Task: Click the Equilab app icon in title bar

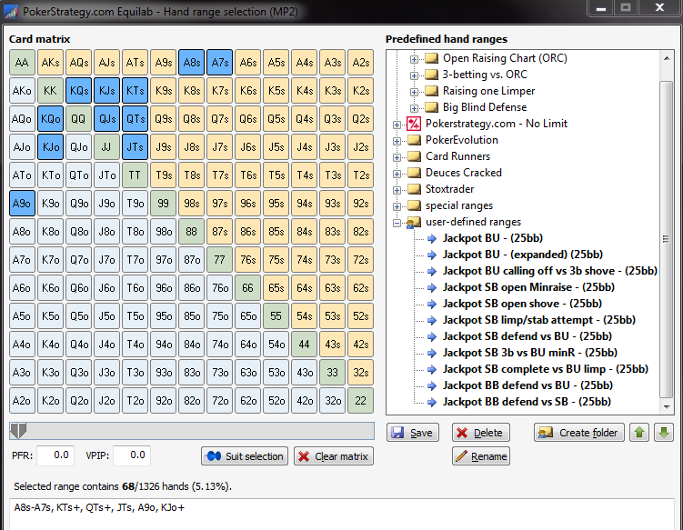Action: click(10, 11)
